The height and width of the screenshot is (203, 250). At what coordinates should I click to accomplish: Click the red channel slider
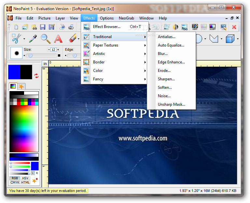click(20, 163)
